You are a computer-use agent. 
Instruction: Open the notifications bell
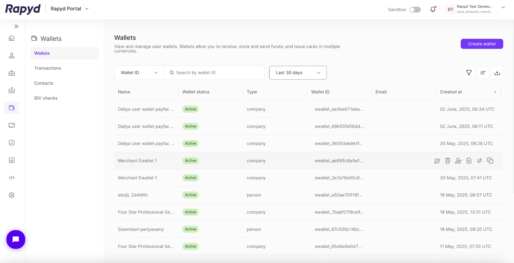(x=433, y=9)
